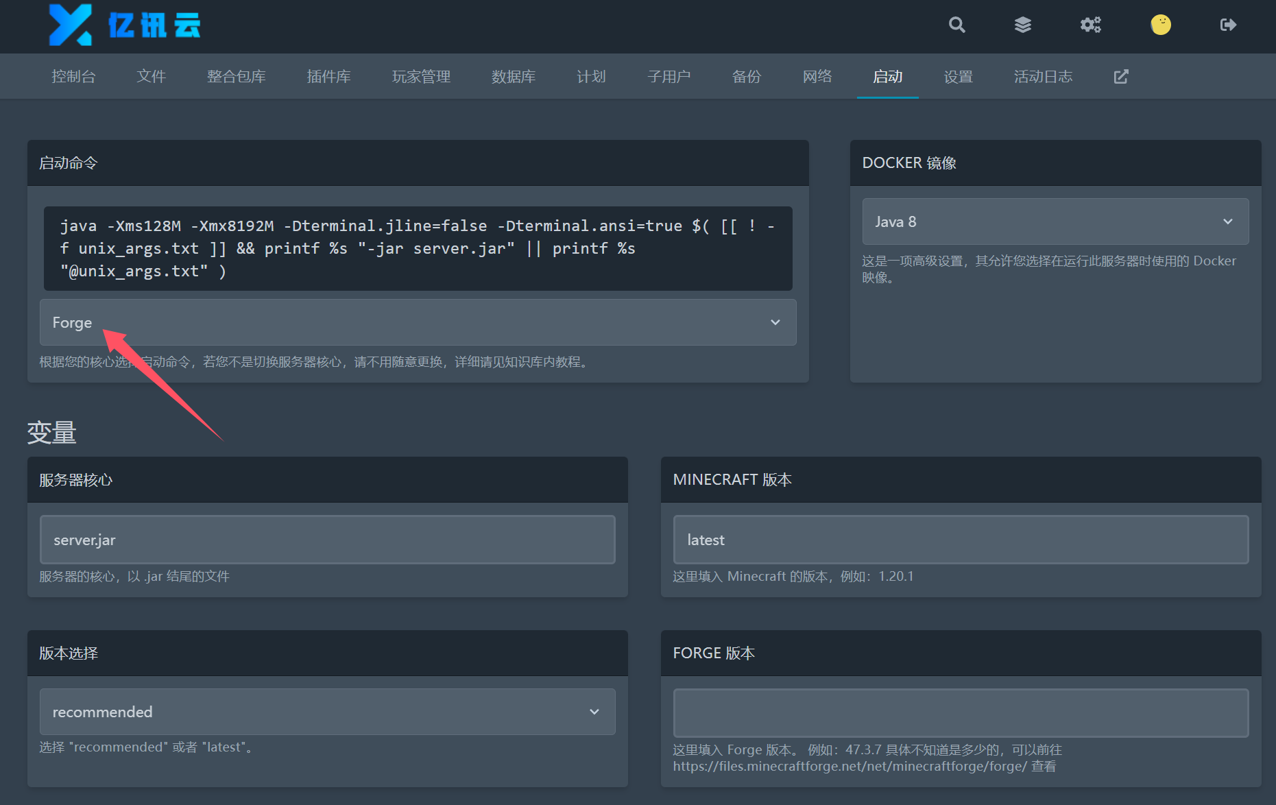Open the servers layers icon
This screenshot has height=805, width=1276.
click(x=1023, y=25)
